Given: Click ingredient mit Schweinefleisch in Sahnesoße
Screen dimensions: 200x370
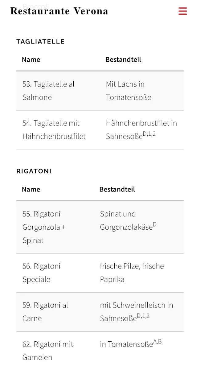Looking at the screenshot, I should (137, 312).
